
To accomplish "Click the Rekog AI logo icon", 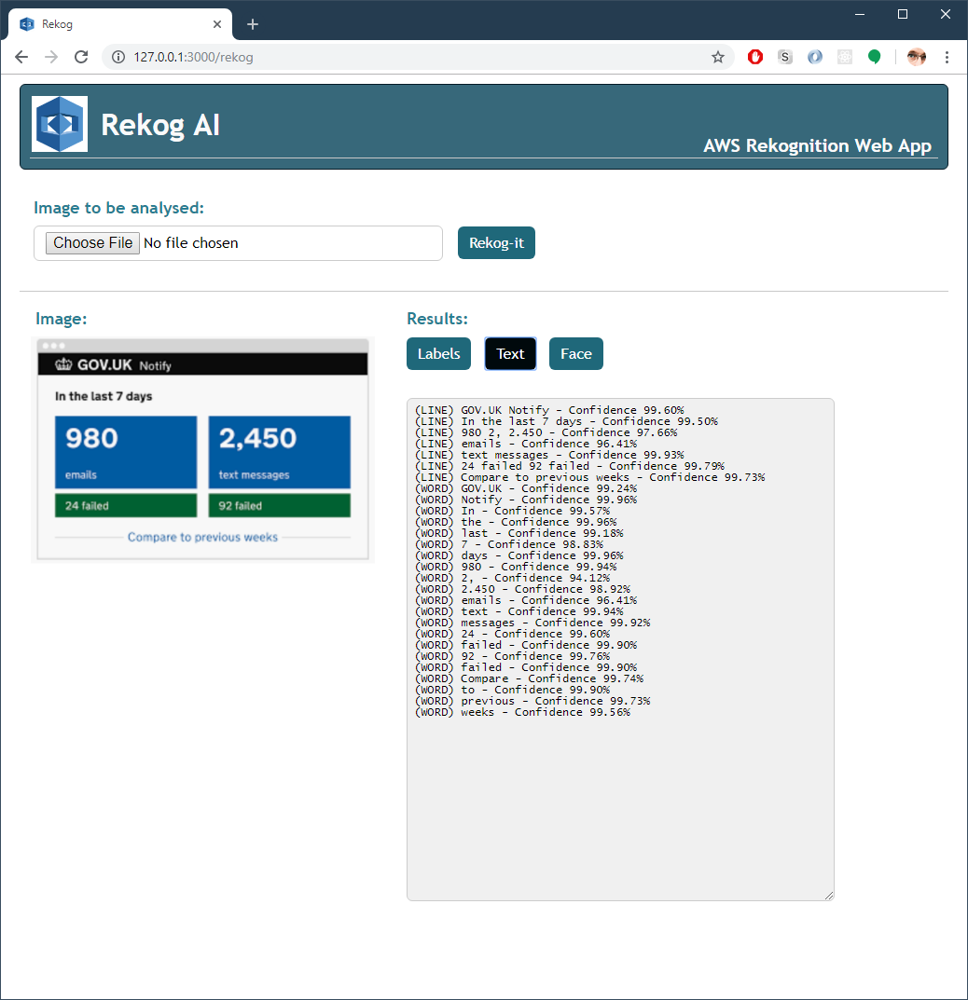I will [x=60, y=124].
